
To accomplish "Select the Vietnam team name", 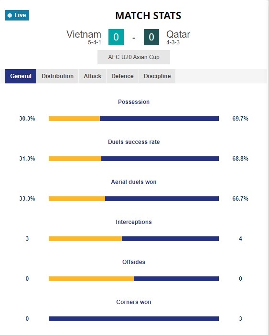I will tap(84, 34).
